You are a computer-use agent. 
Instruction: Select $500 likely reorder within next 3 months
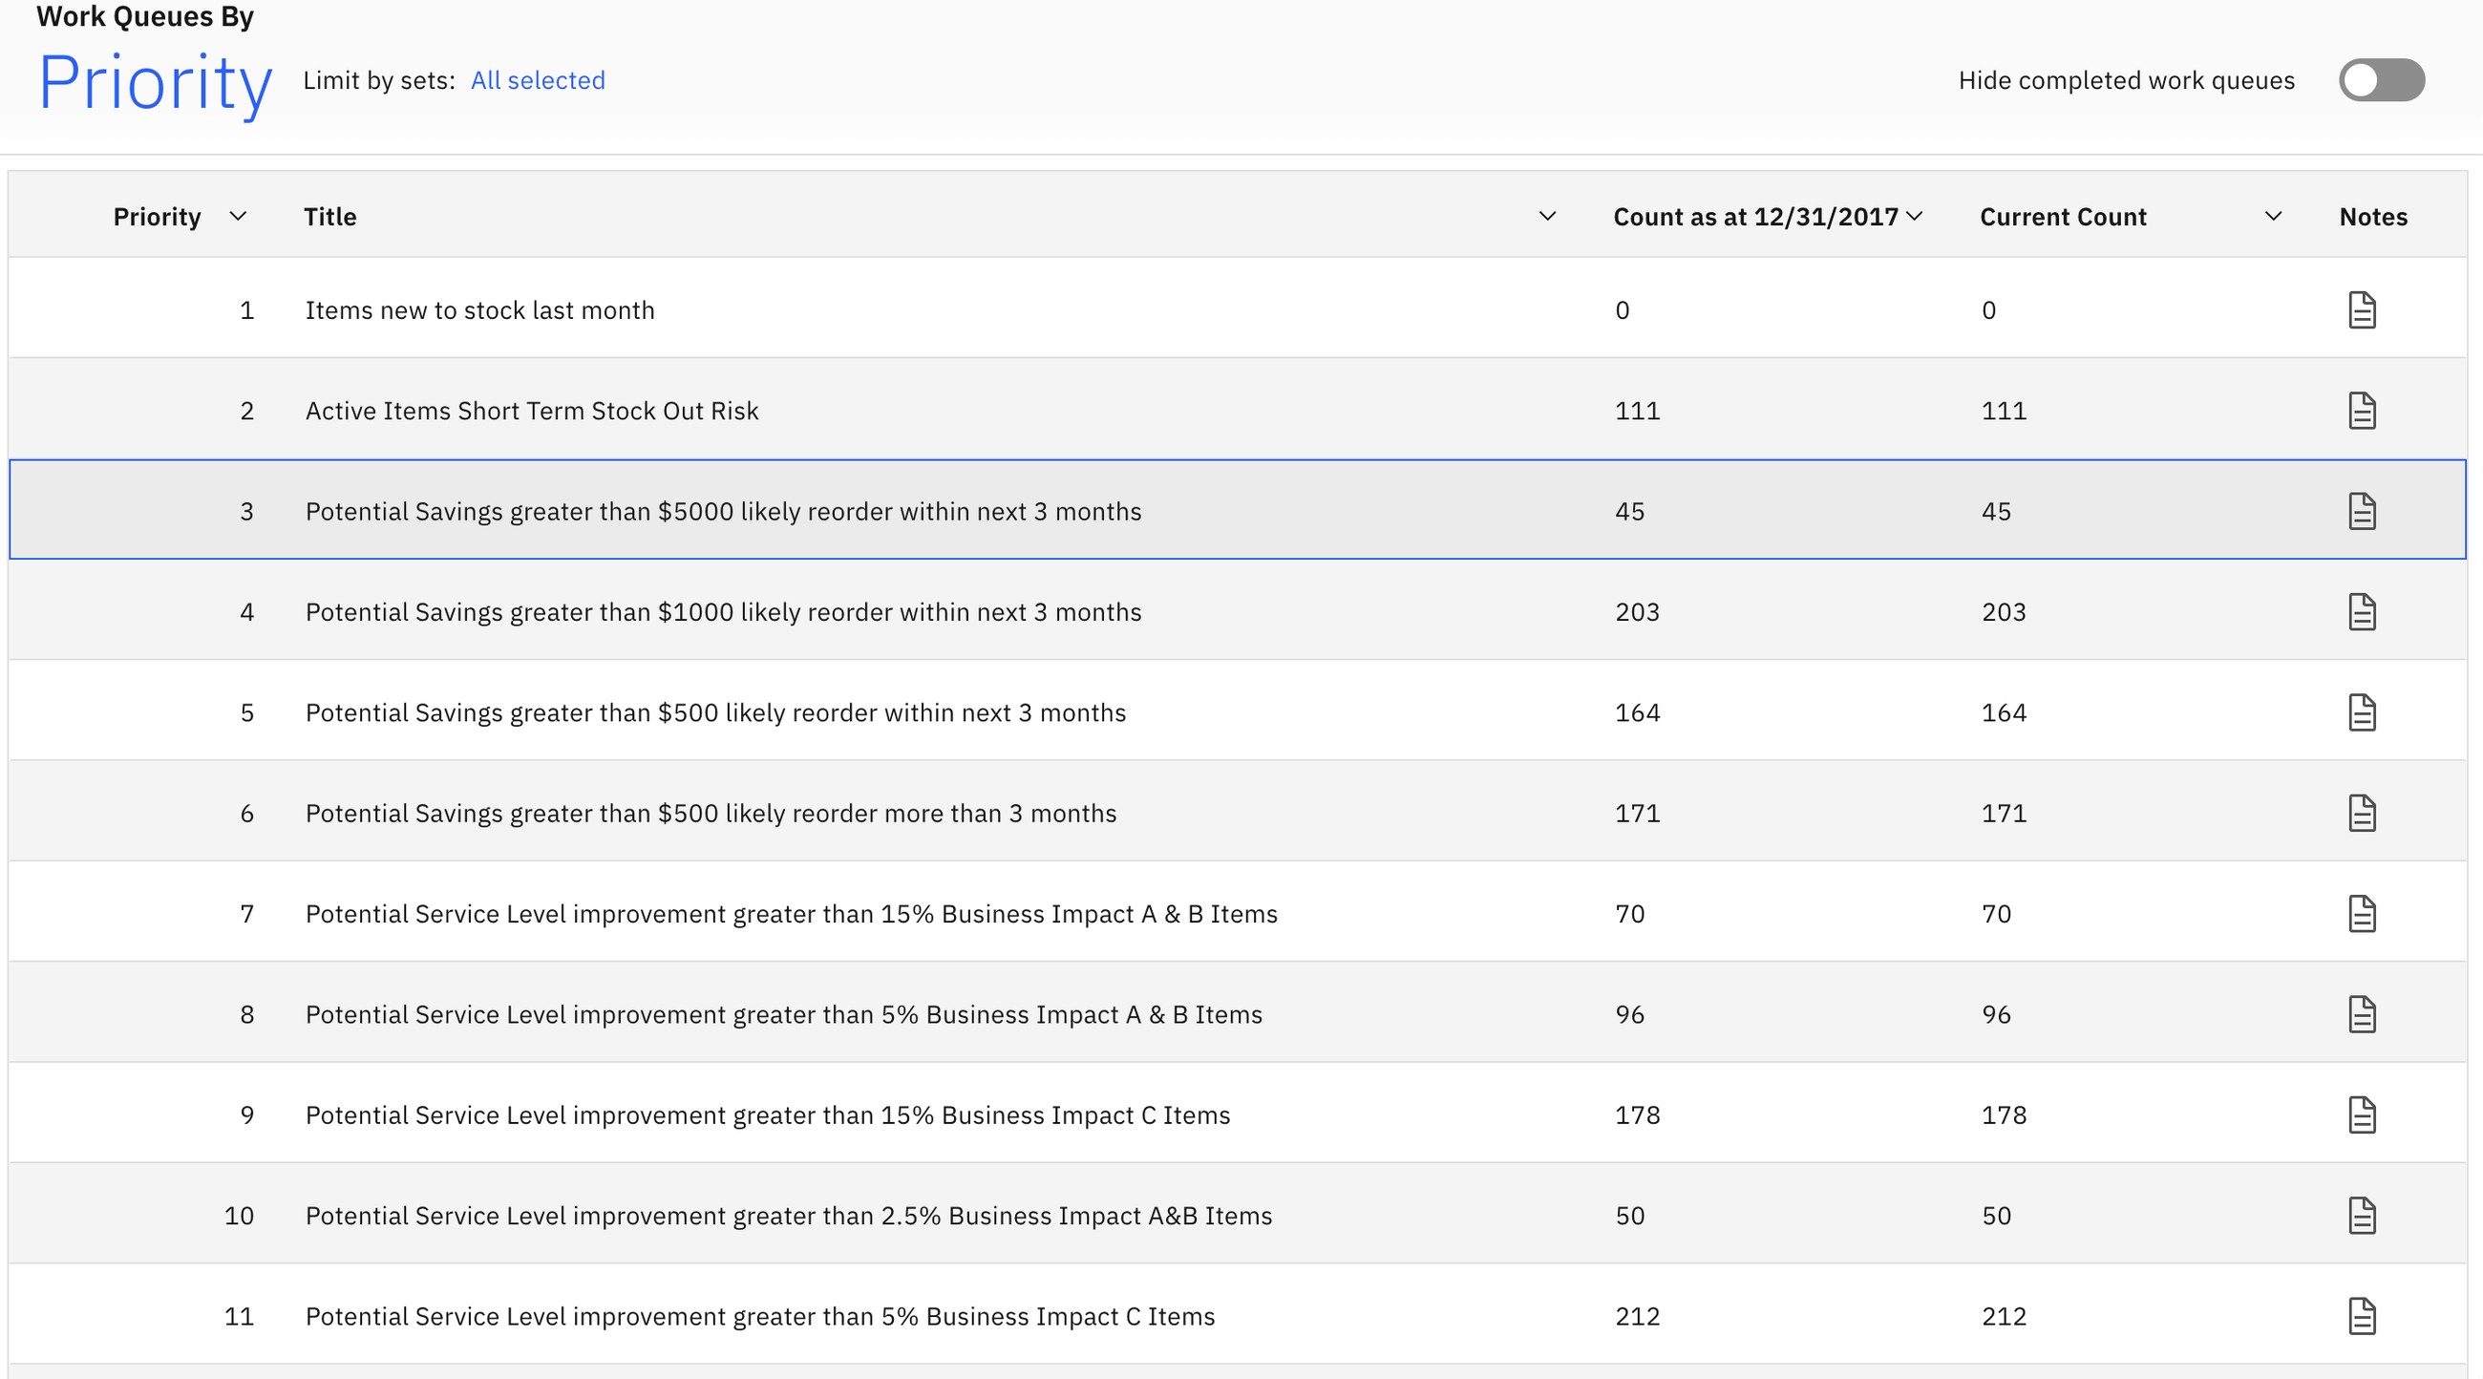[715, 713]
